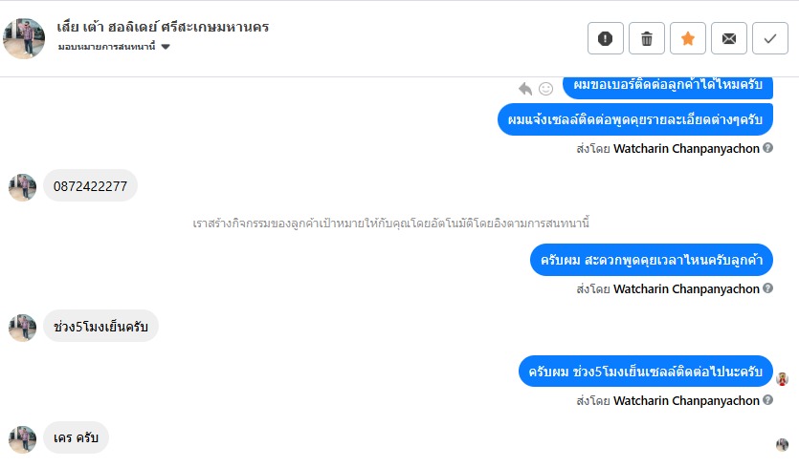Mark conversation done with checkmark button
This screenshot has height=468, width=799.
[x=770, y=38]
